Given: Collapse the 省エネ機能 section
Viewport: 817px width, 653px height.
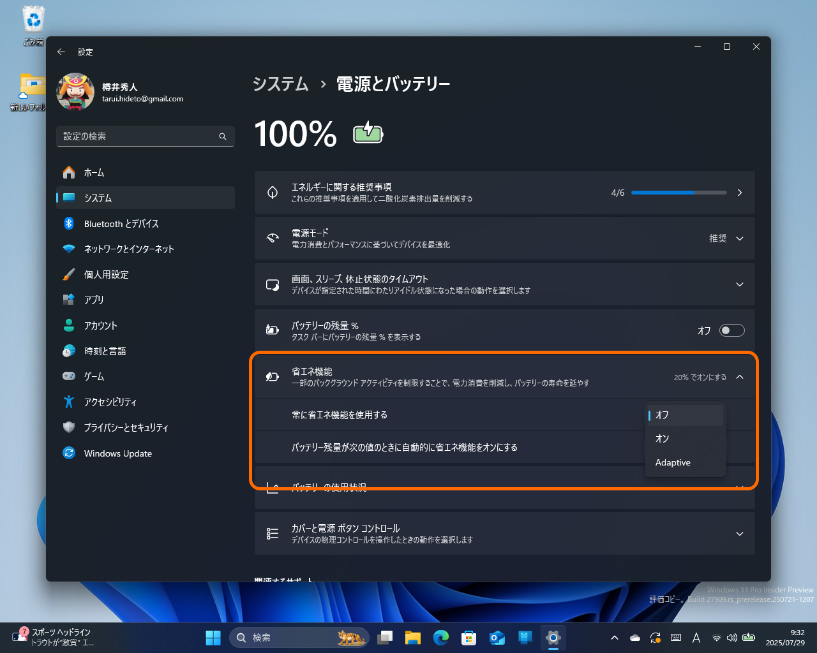Looking at the screenshot, I should point(740,377).
